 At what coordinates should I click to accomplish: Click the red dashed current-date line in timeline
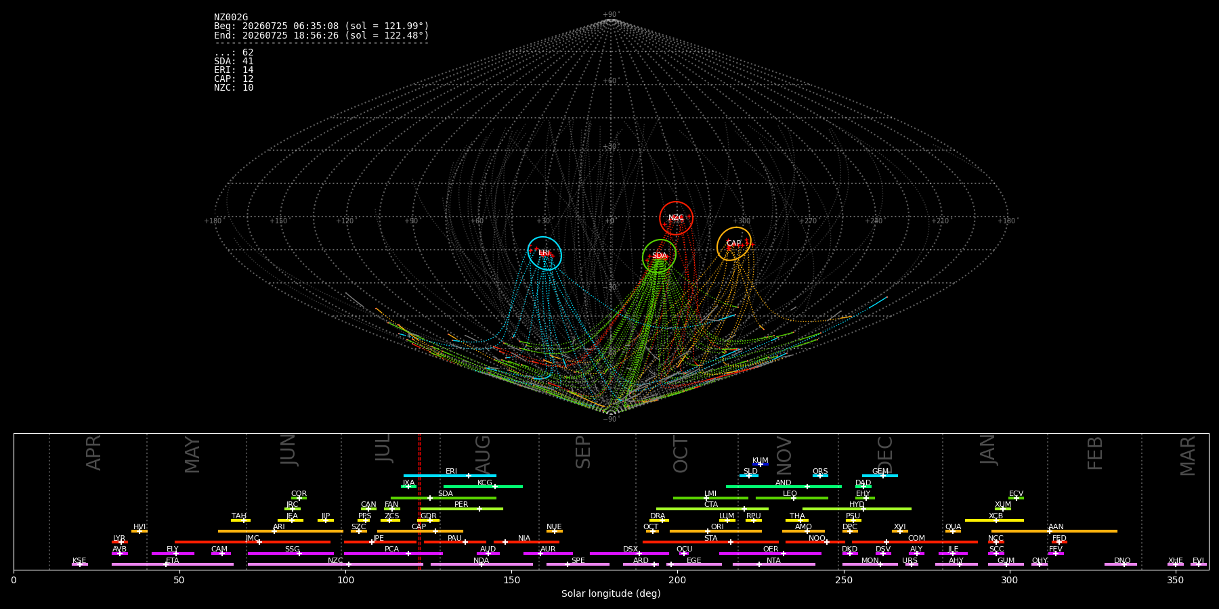coord(419,501)
